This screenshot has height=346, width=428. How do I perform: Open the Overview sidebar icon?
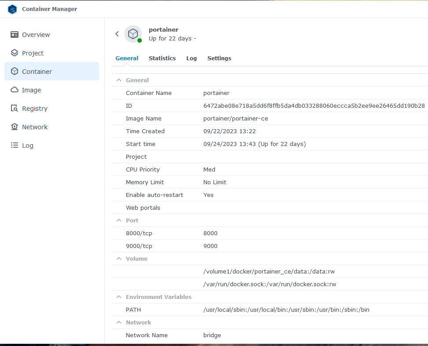pos(15,35)
